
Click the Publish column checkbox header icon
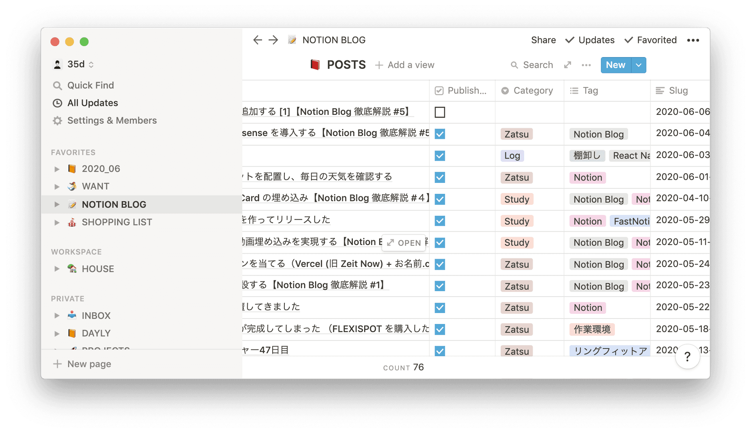pyautogui.click(x=439, y=91)
